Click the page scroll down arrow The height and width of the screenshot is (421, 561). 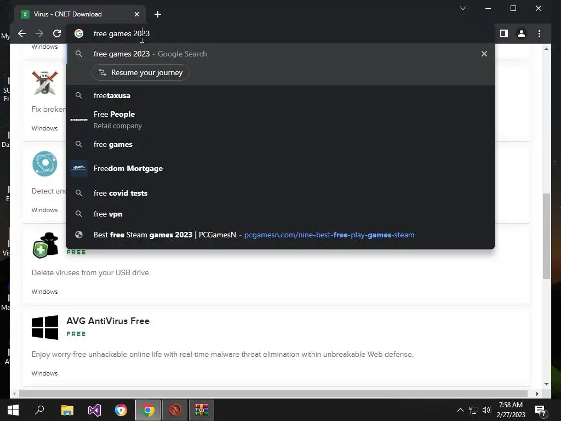546,384
